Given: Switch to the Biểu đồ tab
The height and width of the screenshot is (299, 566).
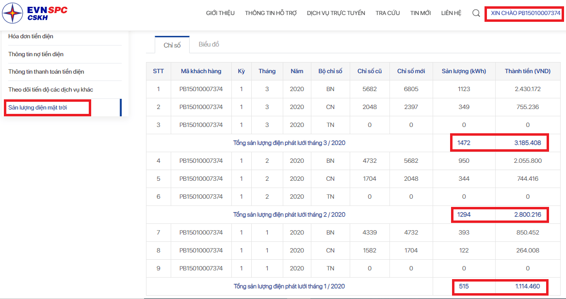Looking at the screenshot, I should click(x=209, y=45).
